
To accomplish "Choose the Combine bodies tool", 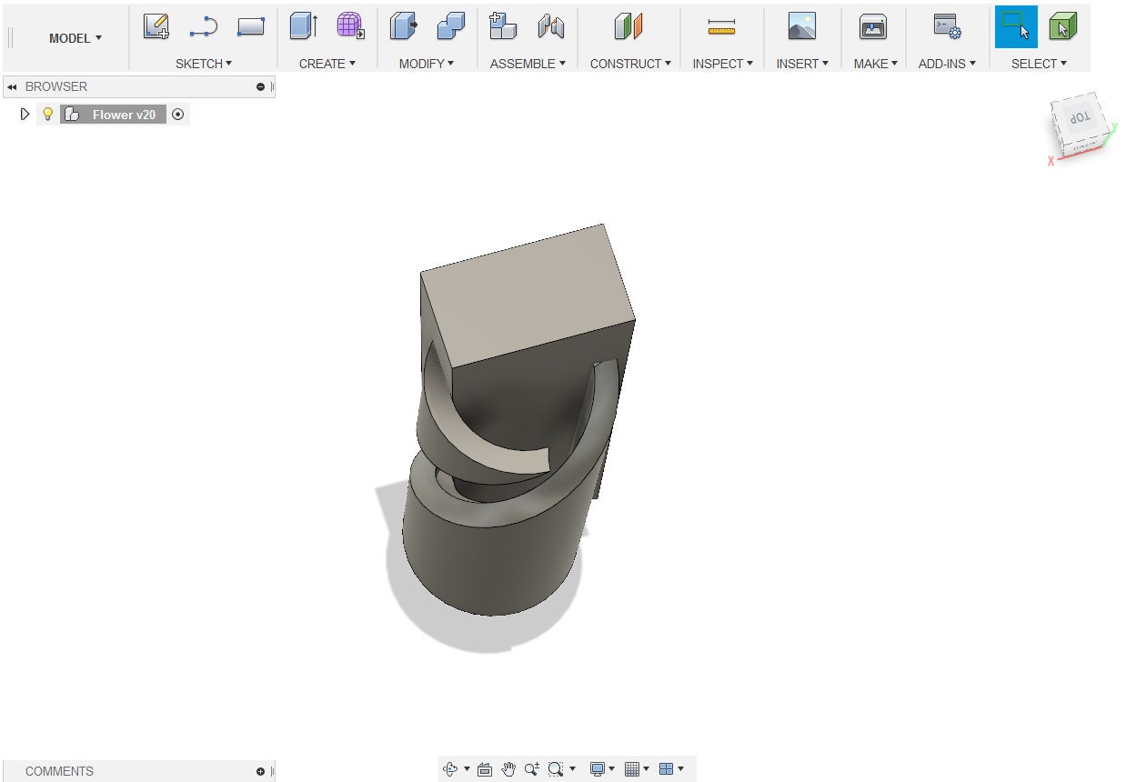I will [x=450, y=27].
